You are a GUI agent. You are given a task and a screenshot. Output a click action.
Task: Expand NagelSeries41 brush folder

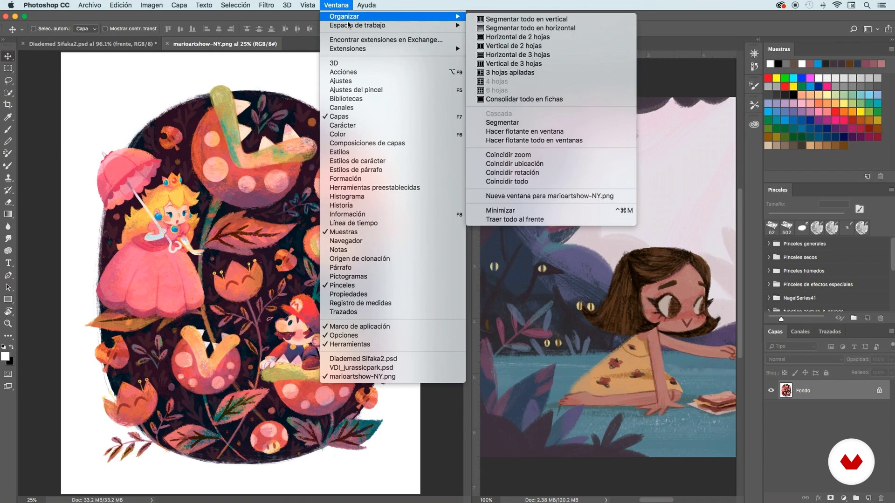[769, 298]
